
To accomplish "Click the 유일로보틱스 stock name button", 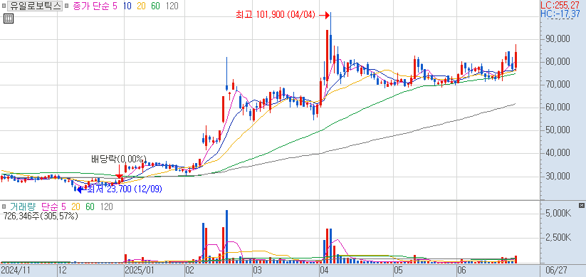I will click(x=35, y=6).
